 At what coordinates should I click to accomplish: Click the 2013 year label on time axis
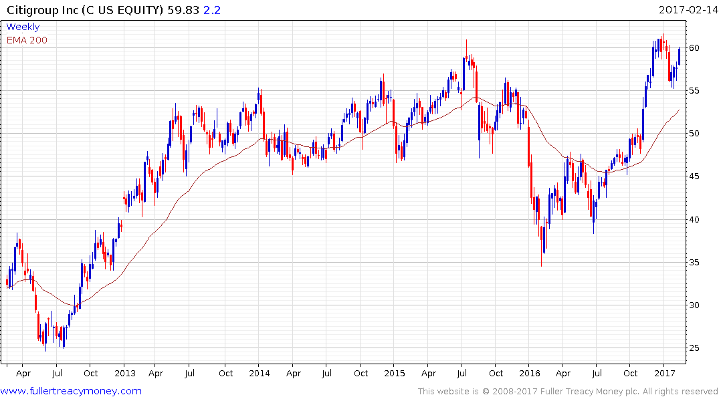[x=124, y=373]
